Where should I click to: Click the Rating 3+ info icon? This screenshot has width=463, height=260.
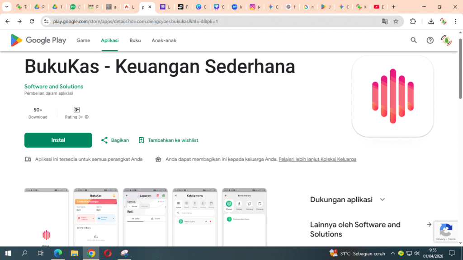[x=87, y=117]
